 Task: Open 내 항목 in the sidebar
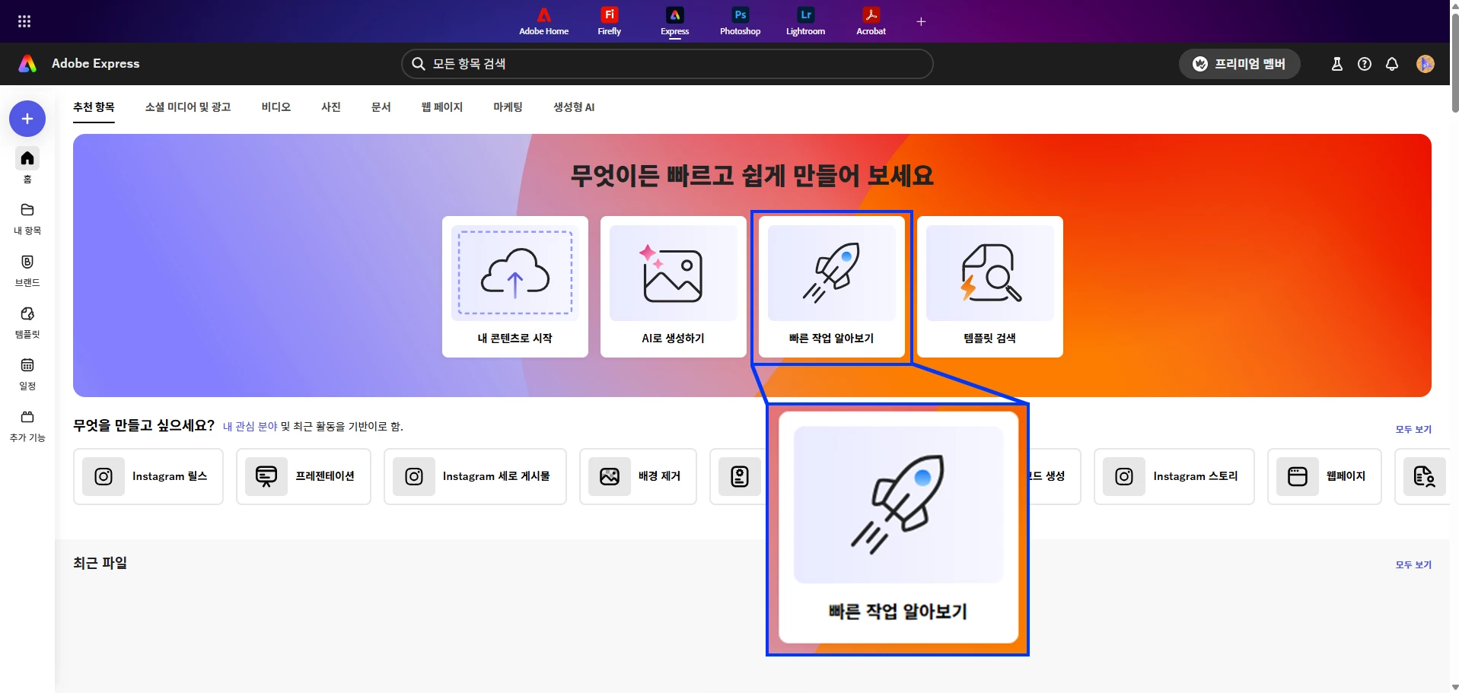coord(27,218)
